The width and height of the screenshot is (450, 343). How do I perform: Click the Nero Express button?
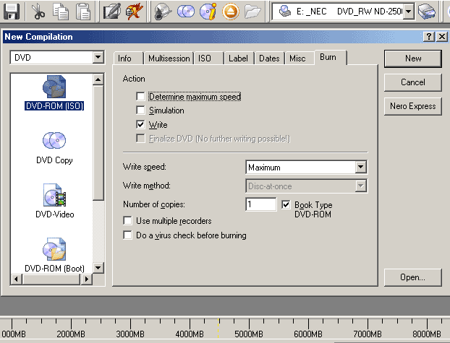pyautogui.click(x=413, y=106)
